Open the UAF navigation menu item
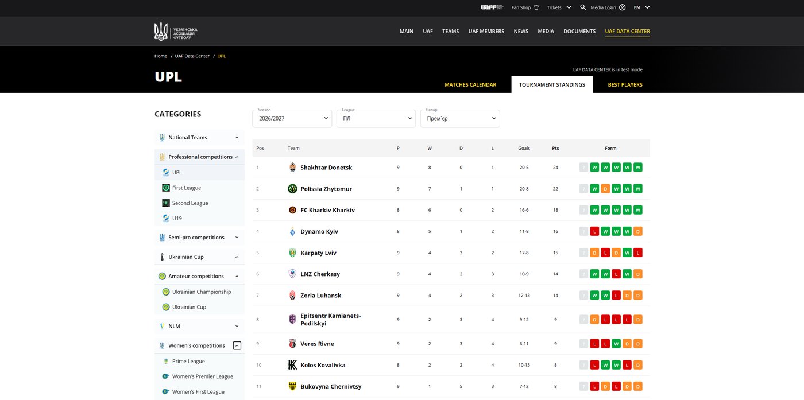Image resolution: width=804 pixels, height=400 pixels. click(x=428, y=31)
